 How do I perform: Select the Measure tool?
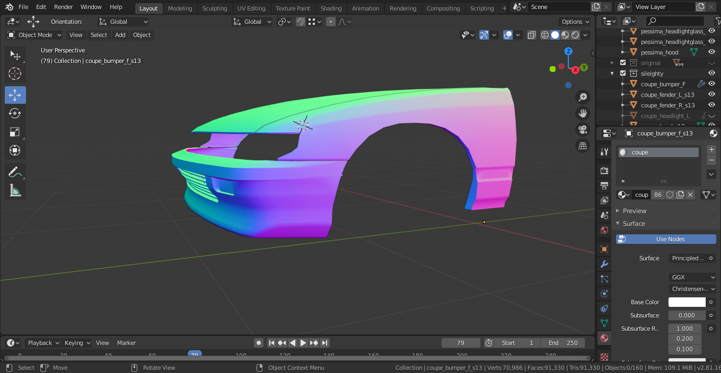click(x=15, y=190)
